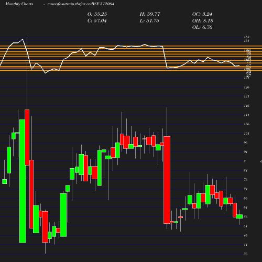This screenshot has height=262, width=262.
Task: Click the 121 price axis label
Action: point(246,96)
